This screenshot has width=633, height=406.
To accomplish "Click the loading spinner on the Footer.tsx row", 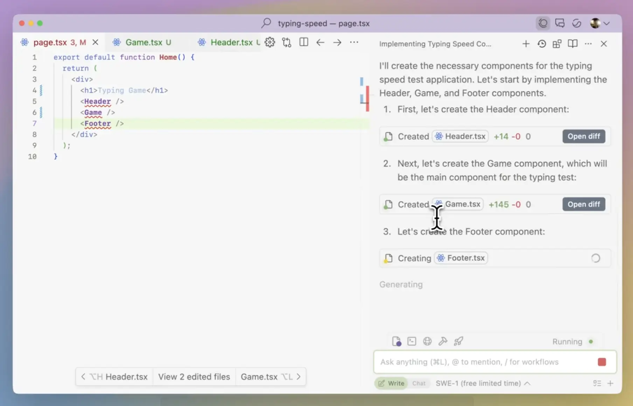I will click(x=596, y=258).
